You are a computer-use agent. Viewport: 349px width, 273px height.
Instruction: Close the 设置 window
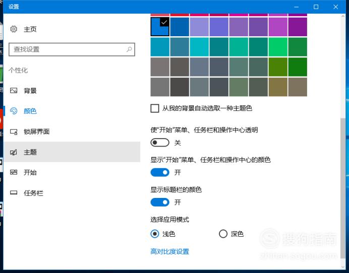coord(336,7)
